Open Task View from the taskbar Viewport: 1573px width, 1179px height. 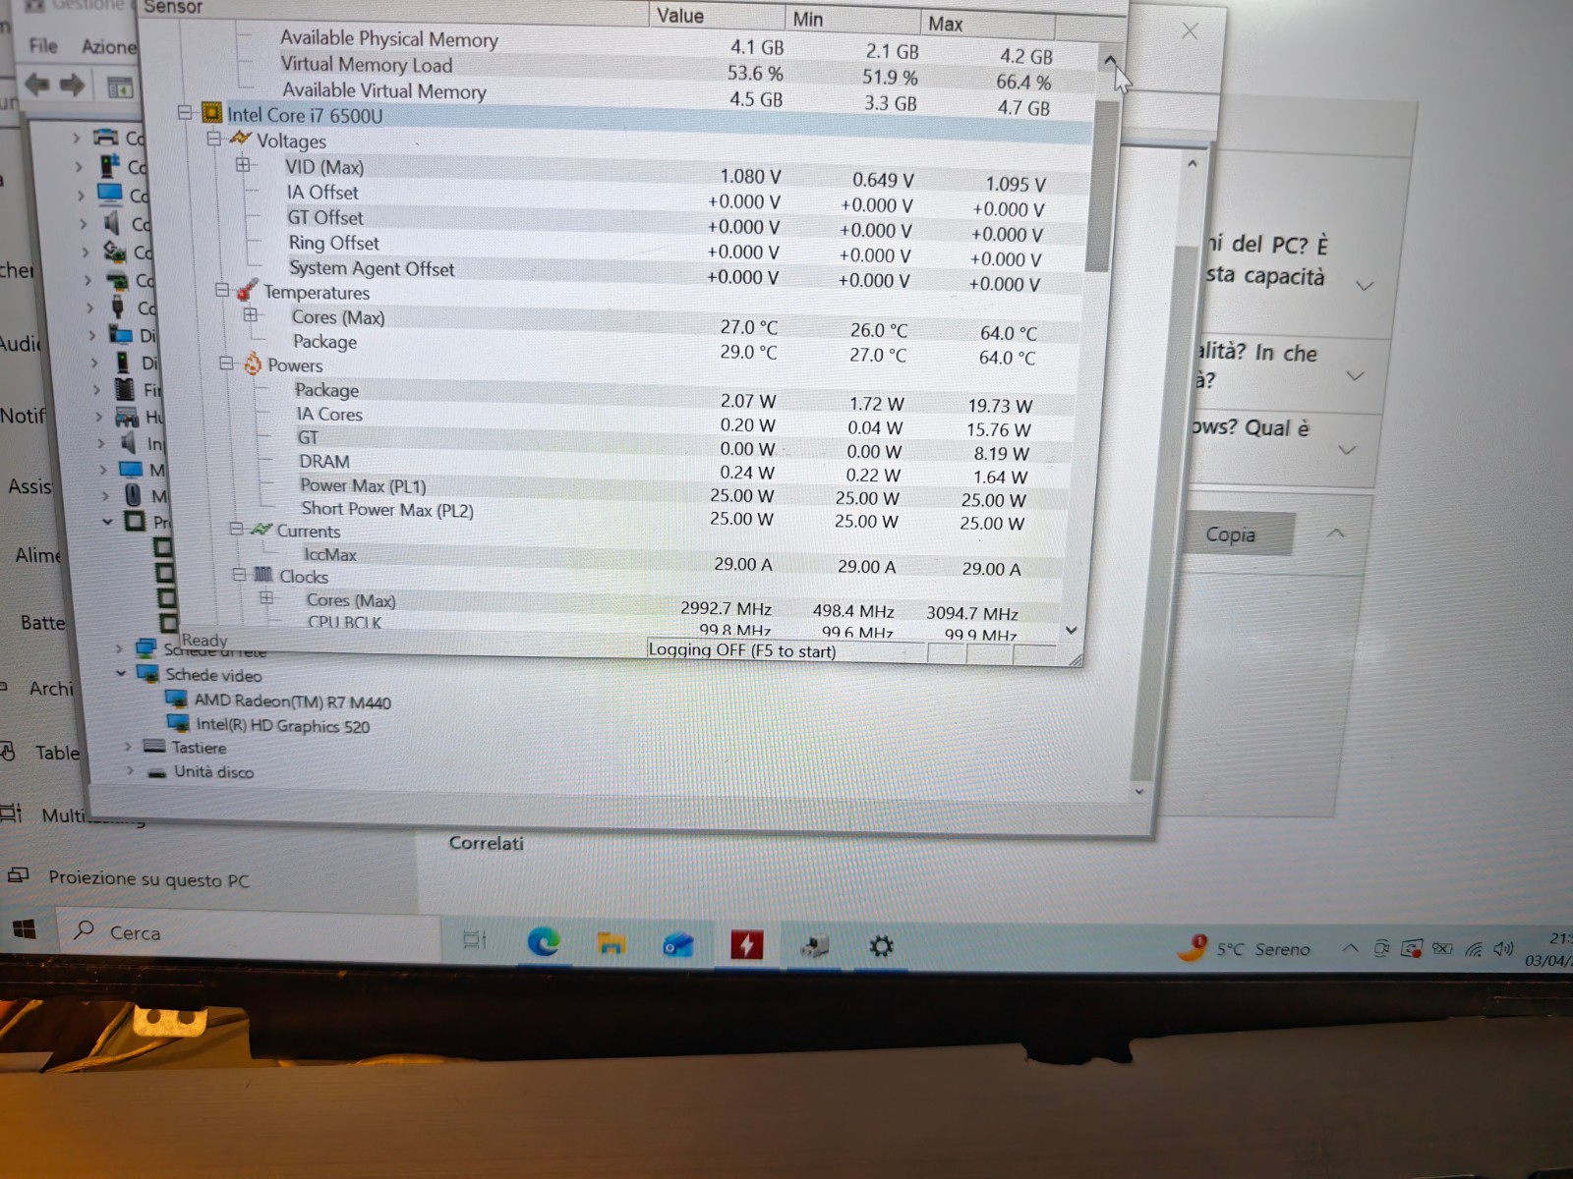(x=475, y=940)
